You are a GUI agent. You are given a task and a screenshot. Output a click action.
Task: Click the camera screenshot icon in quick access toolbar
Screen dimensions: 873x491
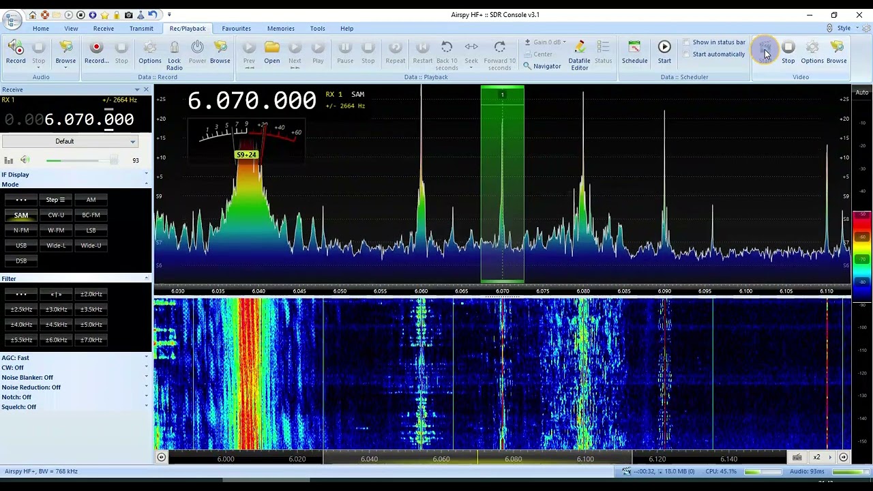(128, 15)
